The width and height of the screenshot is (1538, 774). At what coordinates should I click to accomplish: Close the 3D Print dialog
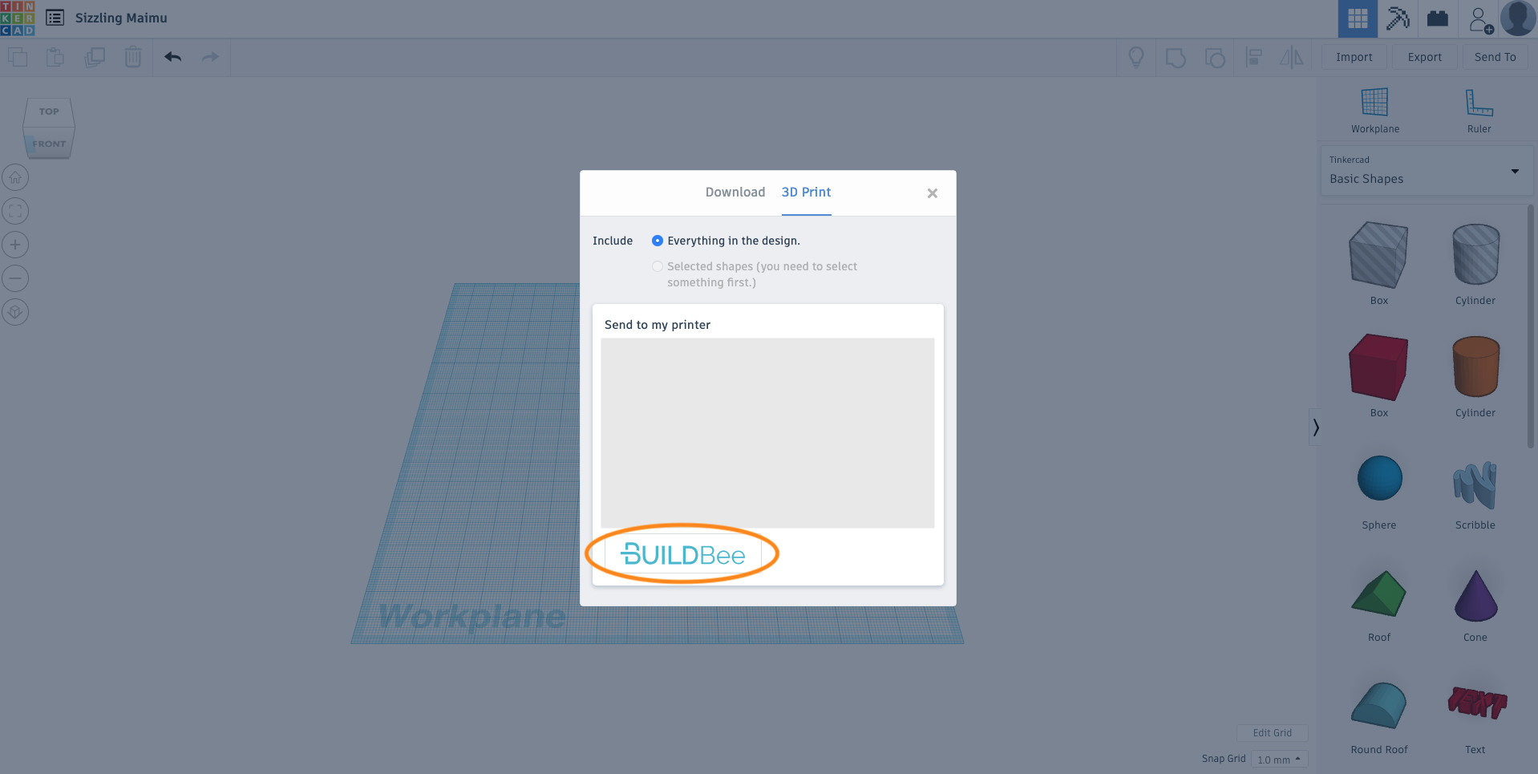933,193
